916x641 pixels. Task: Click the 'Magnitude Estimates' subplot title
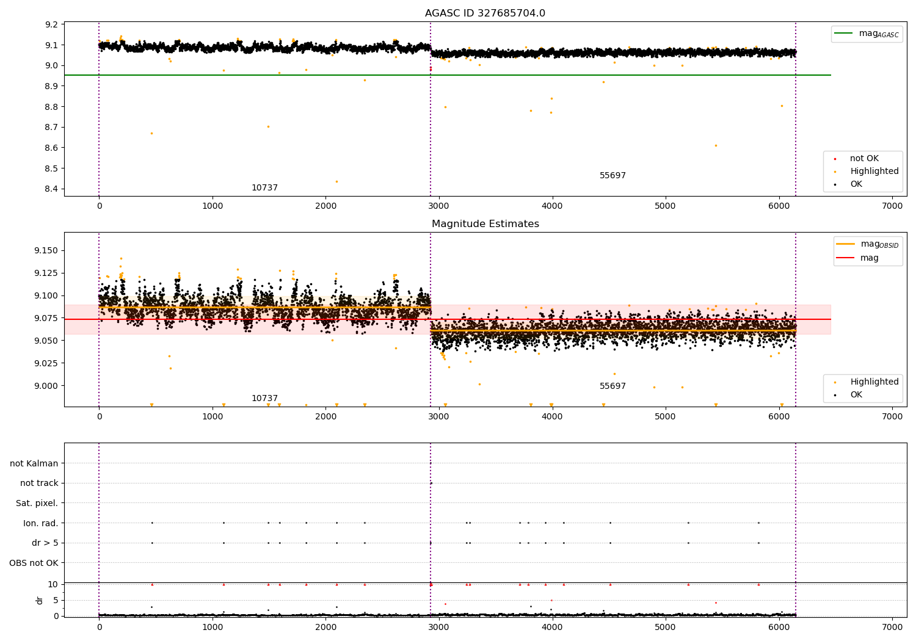pos(485,224)
